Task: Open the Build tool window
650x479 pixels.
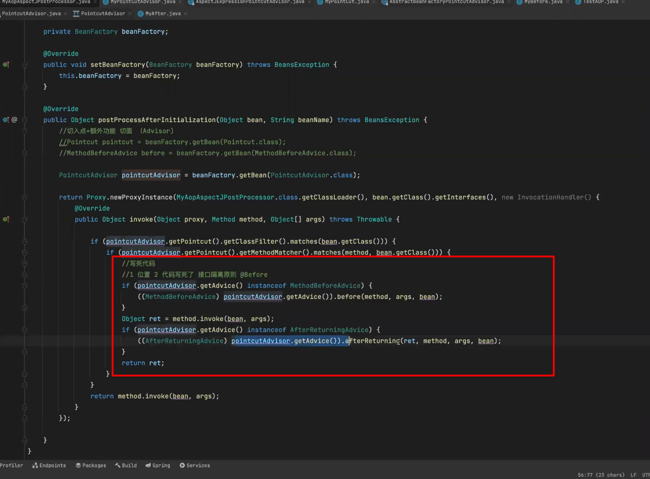Action: (x=126, y=465)
